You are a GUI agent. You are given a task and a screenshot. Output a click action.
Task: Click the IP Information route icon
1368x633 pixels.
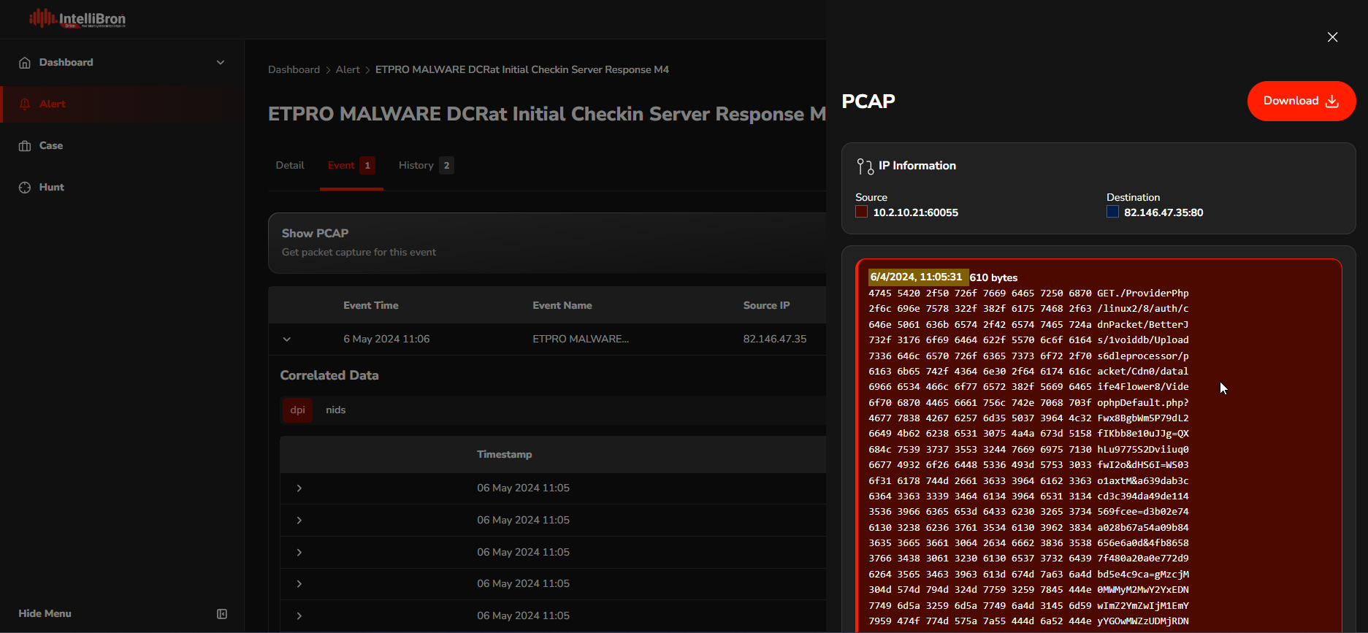click(865, 166)
